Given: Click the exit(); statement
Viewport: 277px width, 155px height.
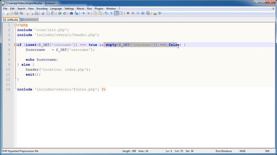Looking at the screenshot, I should pos(33,74).
